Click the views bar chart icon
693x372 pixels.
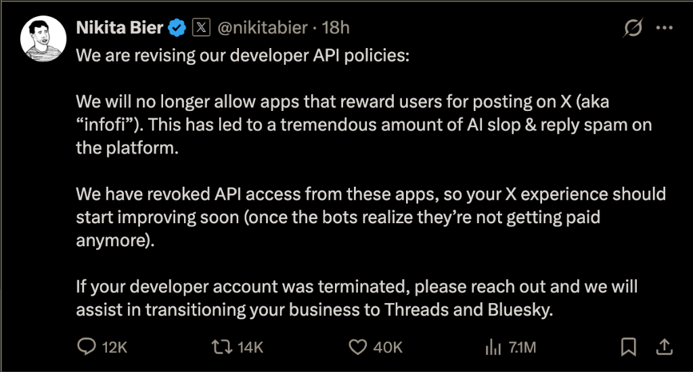(491, 347)
